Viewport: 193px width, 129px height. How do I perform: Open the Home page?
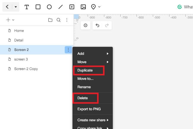[37, 31]
